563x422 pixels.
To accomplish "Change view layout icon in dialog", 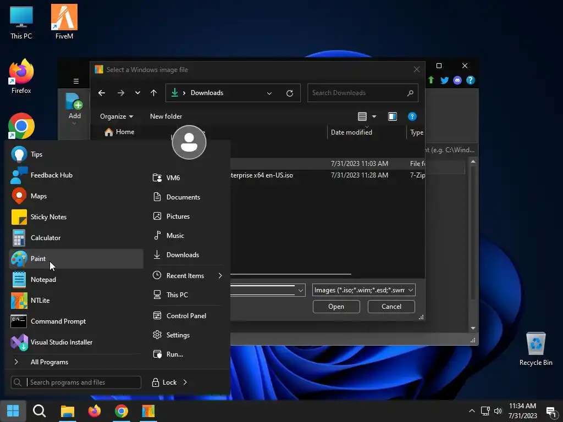I will (x=362, y=116).
